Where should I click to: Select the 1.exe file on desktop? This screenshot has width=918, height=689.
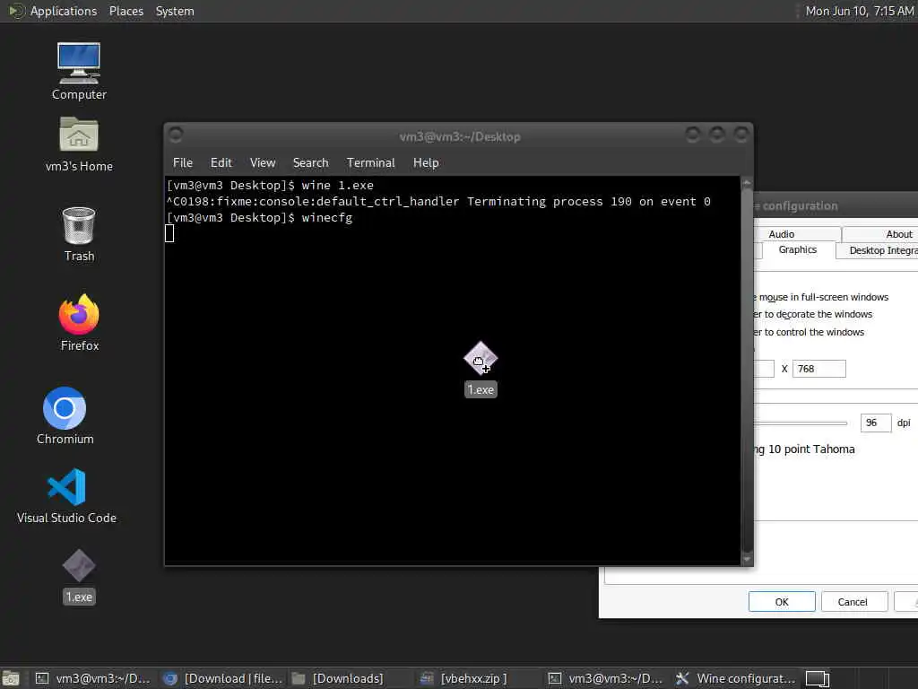pos(79,577)
